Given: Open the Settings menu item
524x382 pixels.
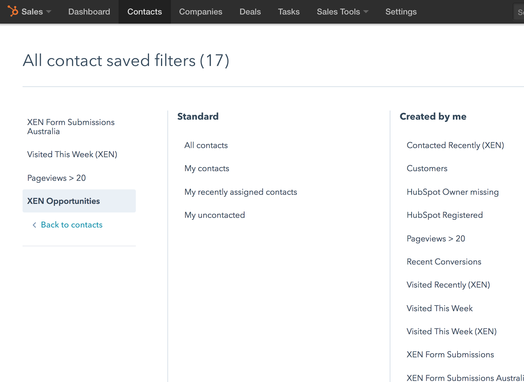Looking at the screenshot, I should pos(401,12).
